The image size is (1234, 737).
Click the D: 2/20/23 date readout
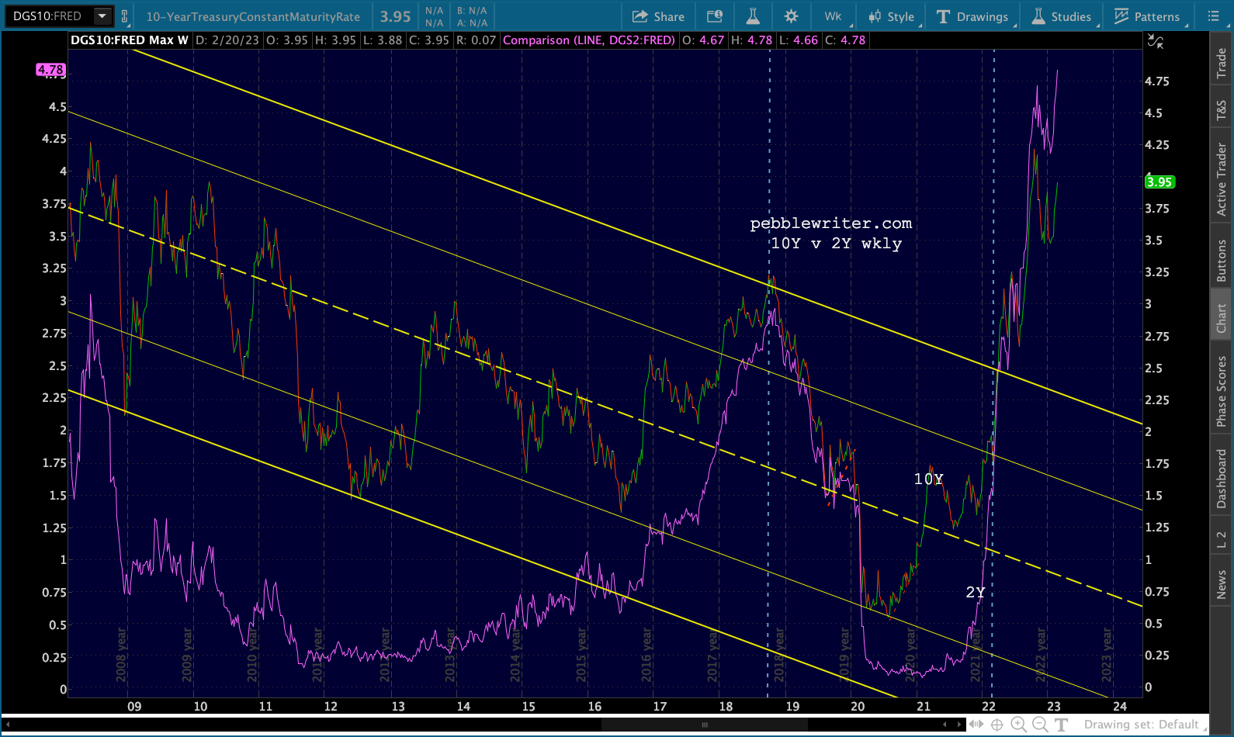pos(227,40)
